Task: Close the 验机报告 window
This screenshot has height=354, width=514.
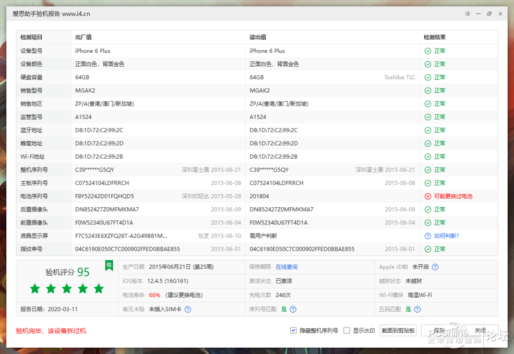Action: (x=500, y=14)
